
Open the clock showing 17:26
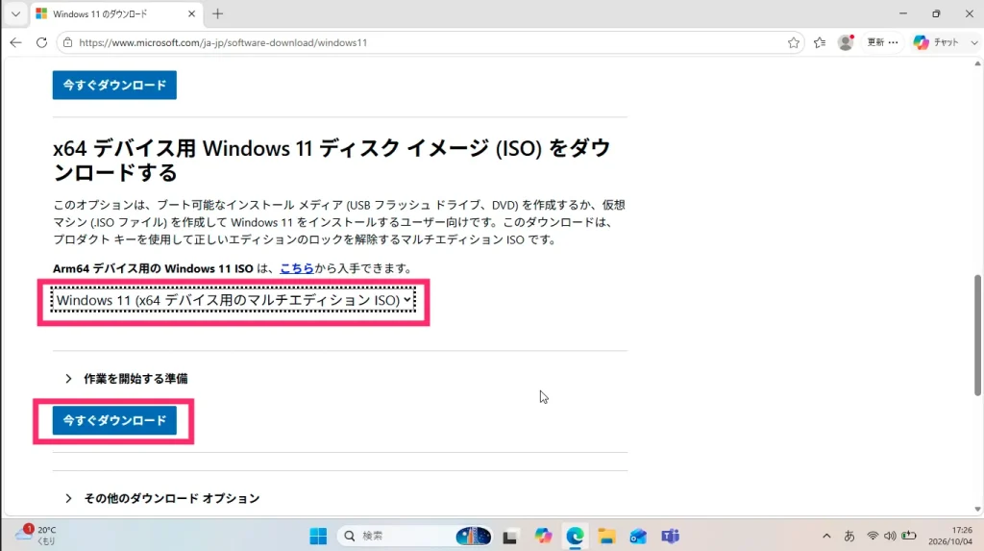(950, 536)
